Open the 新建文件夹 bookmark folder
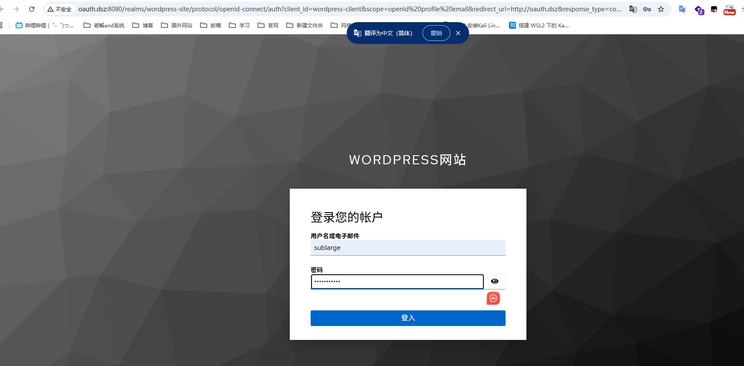Image resolution: width=744 pixels, height=366 pixels. point(305,26)
